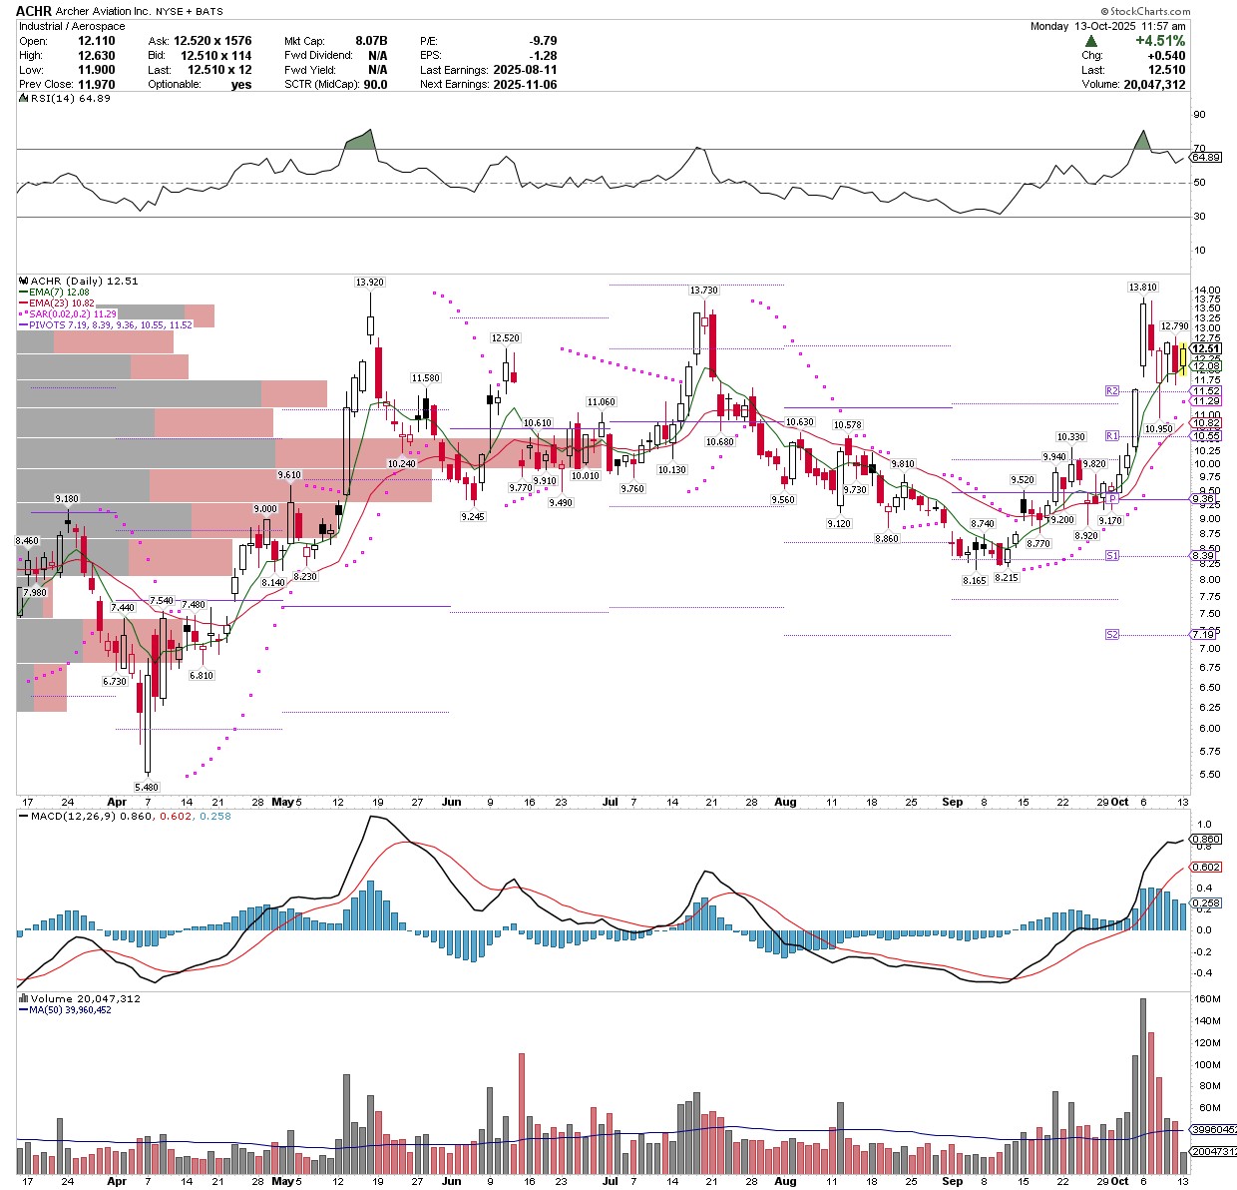1237x1190 pixels.
Task: Click the EMA(7) 12.08 legend entry
Action: click(x=58, y=293)
